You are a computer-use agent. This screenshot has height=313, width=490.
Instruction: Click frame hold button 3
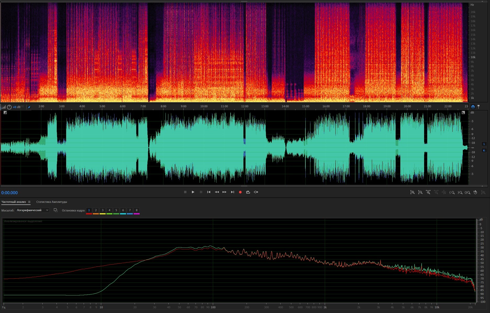point(102,210)
